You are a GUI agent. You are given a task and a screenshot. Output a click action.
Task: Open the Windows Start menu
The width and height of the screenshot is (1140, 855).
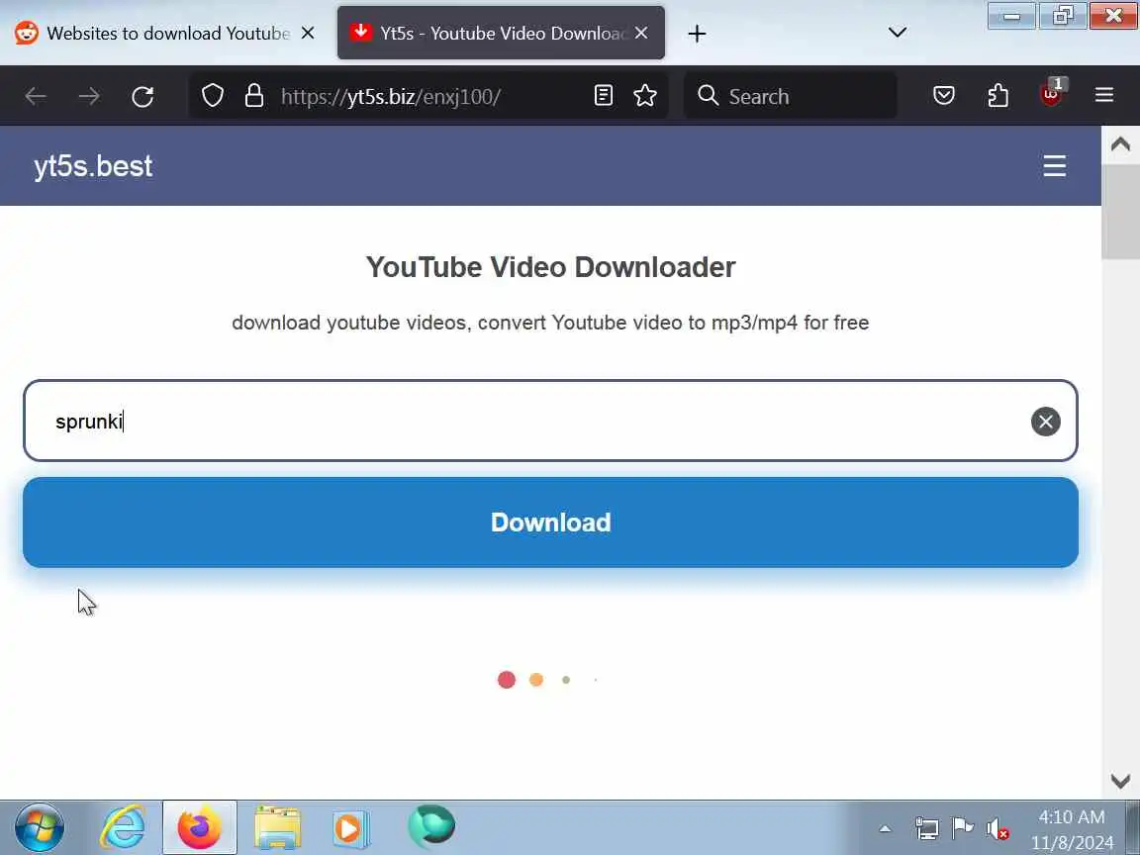pos(40,827)
